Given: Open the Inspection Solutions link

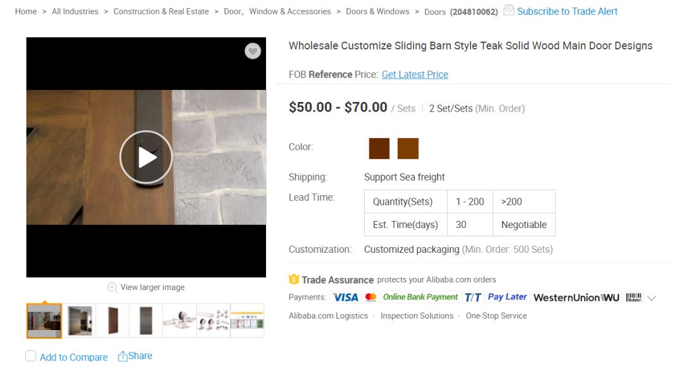Looking at the screenshot, I should click(x=417, y=315).
